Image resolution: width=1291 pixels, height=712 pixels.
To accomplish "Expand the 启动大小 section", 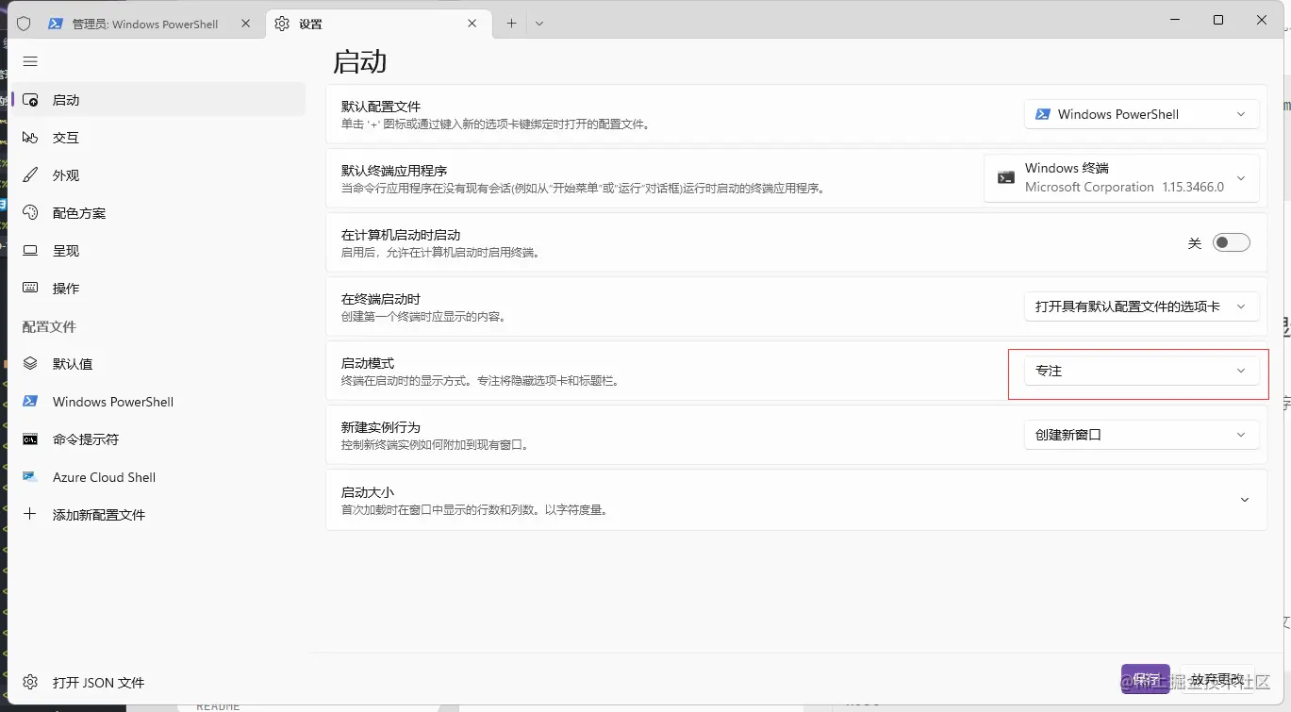I will (1244, 500).
